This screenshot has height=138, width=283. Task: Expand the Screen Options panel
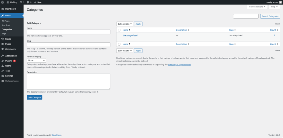(x=257, y=7)
